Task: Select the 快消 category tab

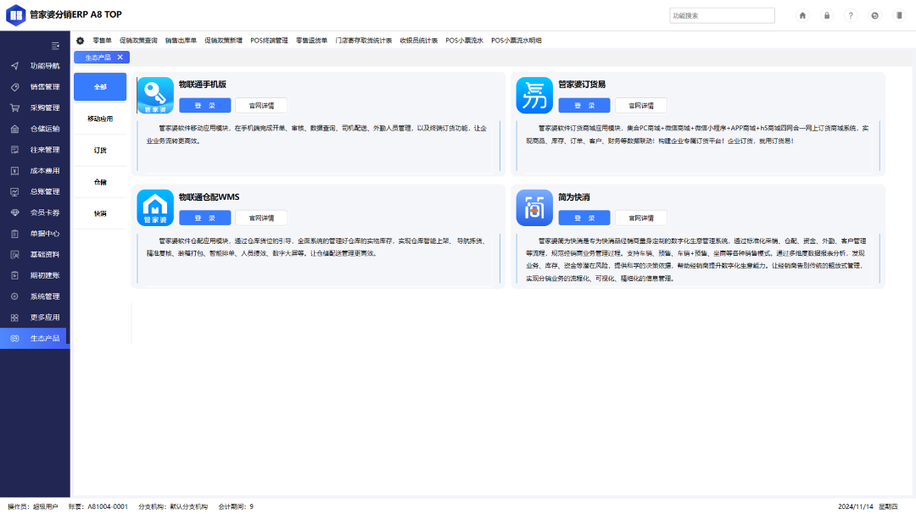Action: 100,213
